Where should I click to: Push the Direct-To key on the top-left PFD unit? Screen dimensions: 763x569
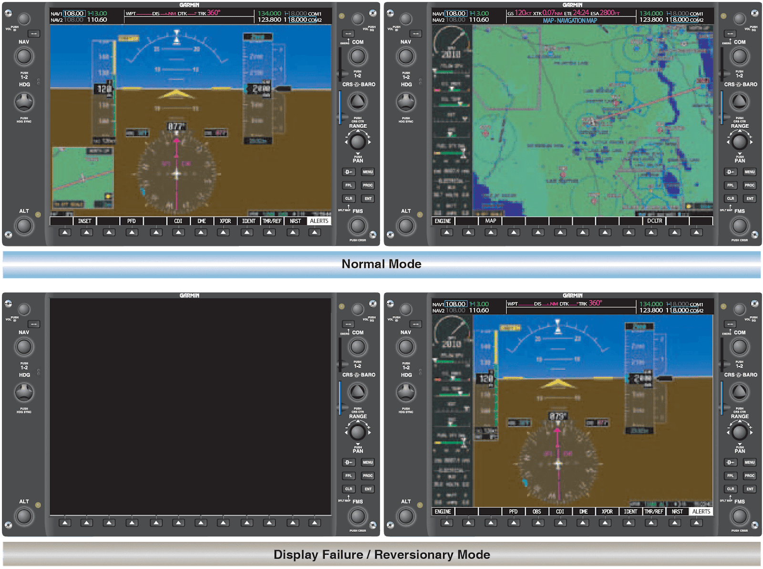349,172
